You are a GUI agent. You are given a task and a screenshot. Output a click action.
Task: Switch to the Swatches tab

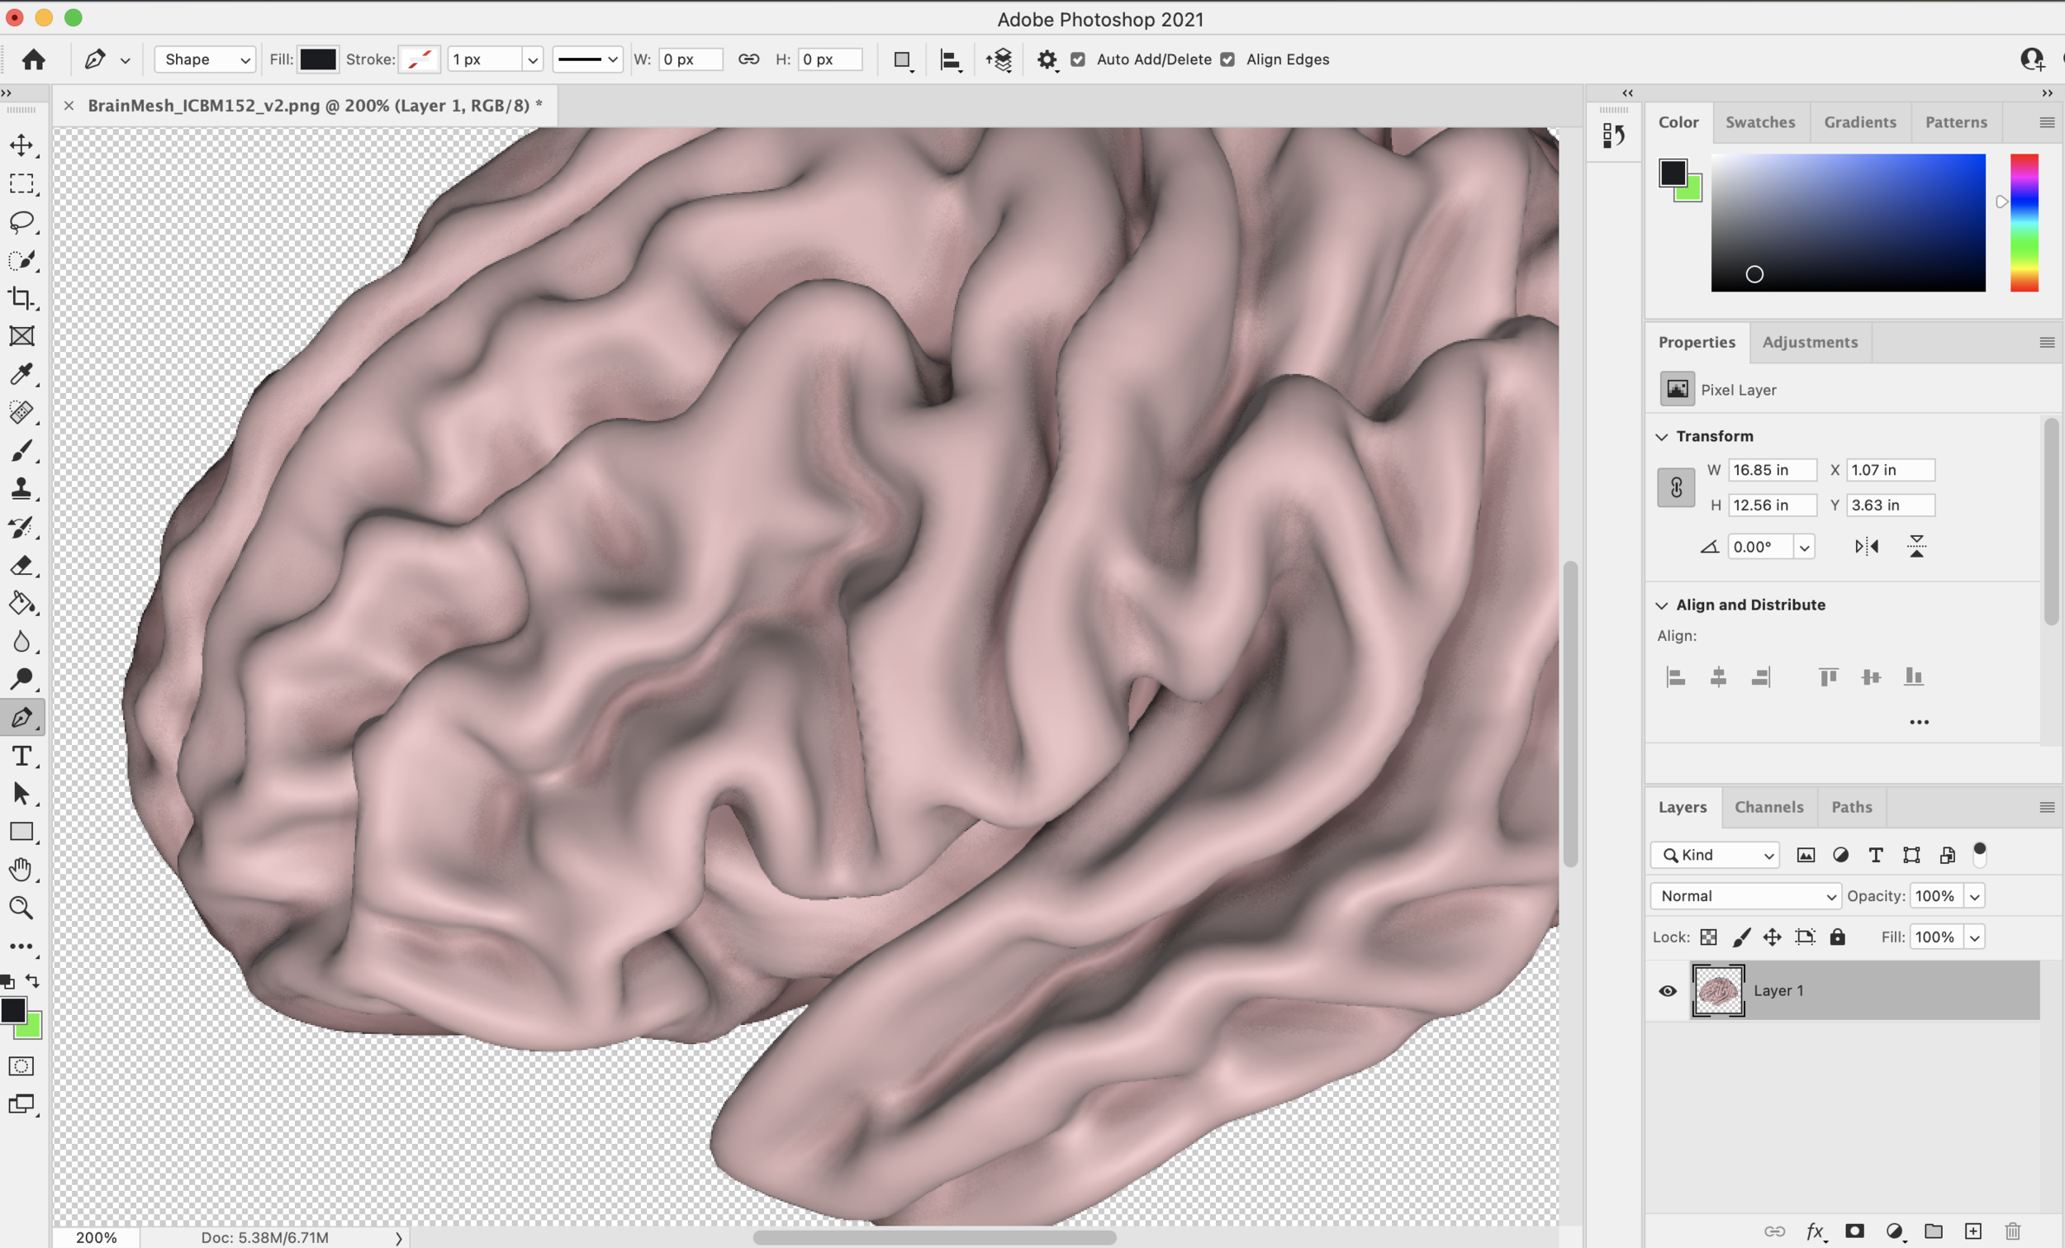[x=1760, y=122]
